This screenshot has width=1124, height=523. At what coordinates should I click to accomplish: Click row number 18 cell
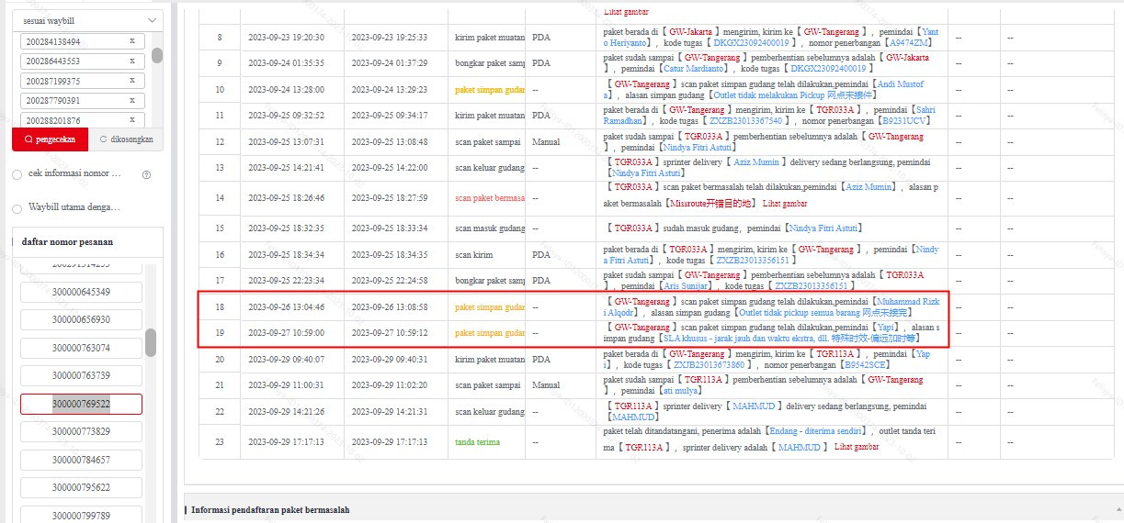pos(220,307)
